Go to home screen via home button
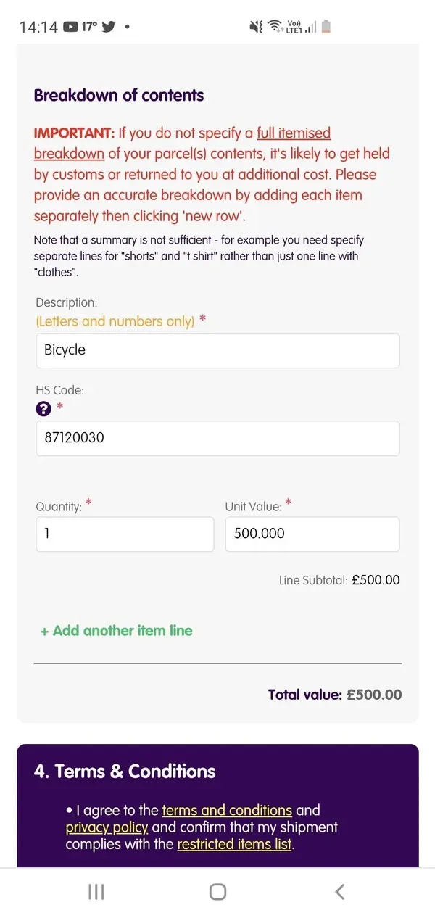 217,892
